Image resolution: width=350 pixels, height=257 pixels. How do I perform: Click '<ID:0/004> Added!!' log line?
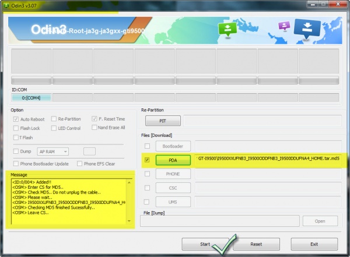click(x=32, y=182)
